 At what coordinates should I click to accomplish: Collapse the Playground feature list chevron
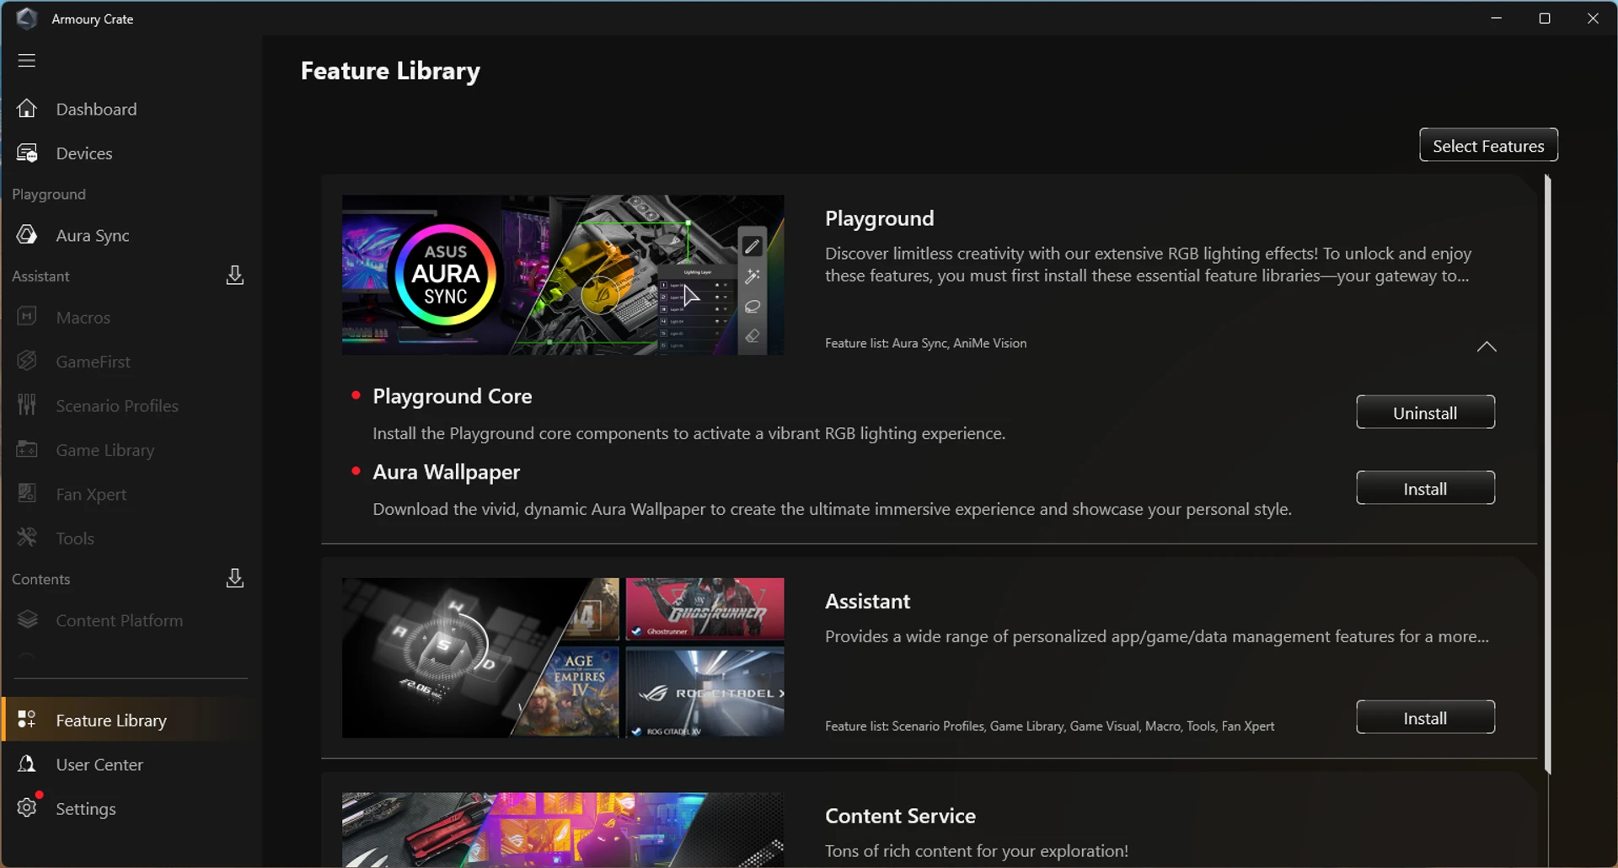tap(1487, 346)
